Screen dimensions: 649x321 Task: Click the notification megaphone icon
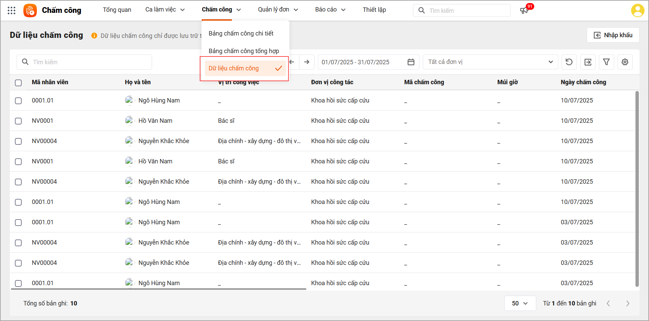(524, 10)
